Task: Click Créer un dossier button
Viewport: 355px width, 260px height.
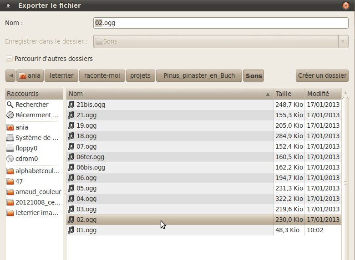Action: [x=322, y=75]
